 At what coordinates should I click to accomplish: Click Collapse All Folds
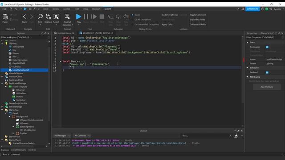pos(198,24)
